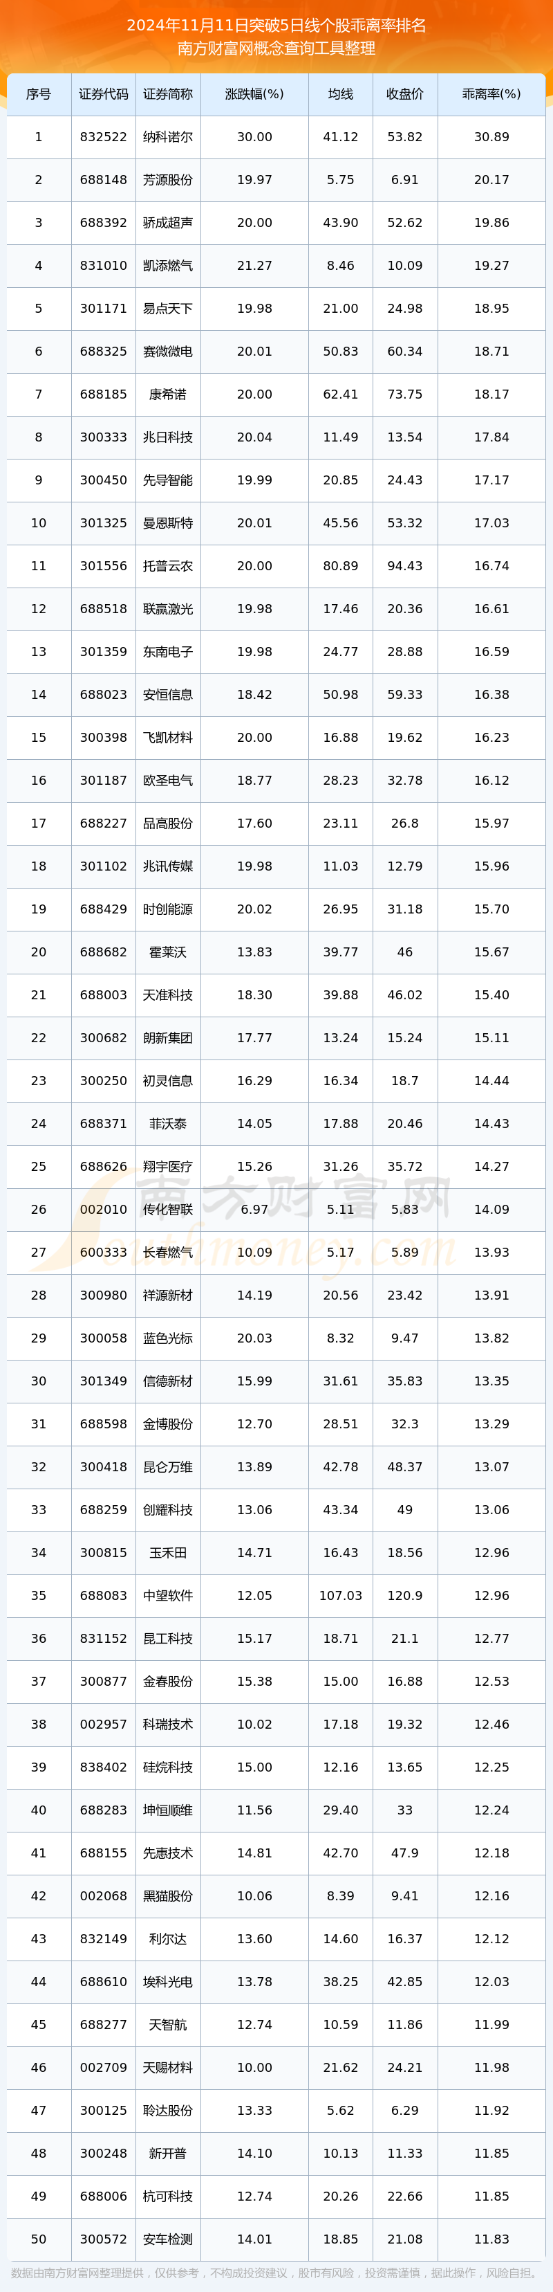
Task: Click stock name 安车检测
Action: point(168,2239)
